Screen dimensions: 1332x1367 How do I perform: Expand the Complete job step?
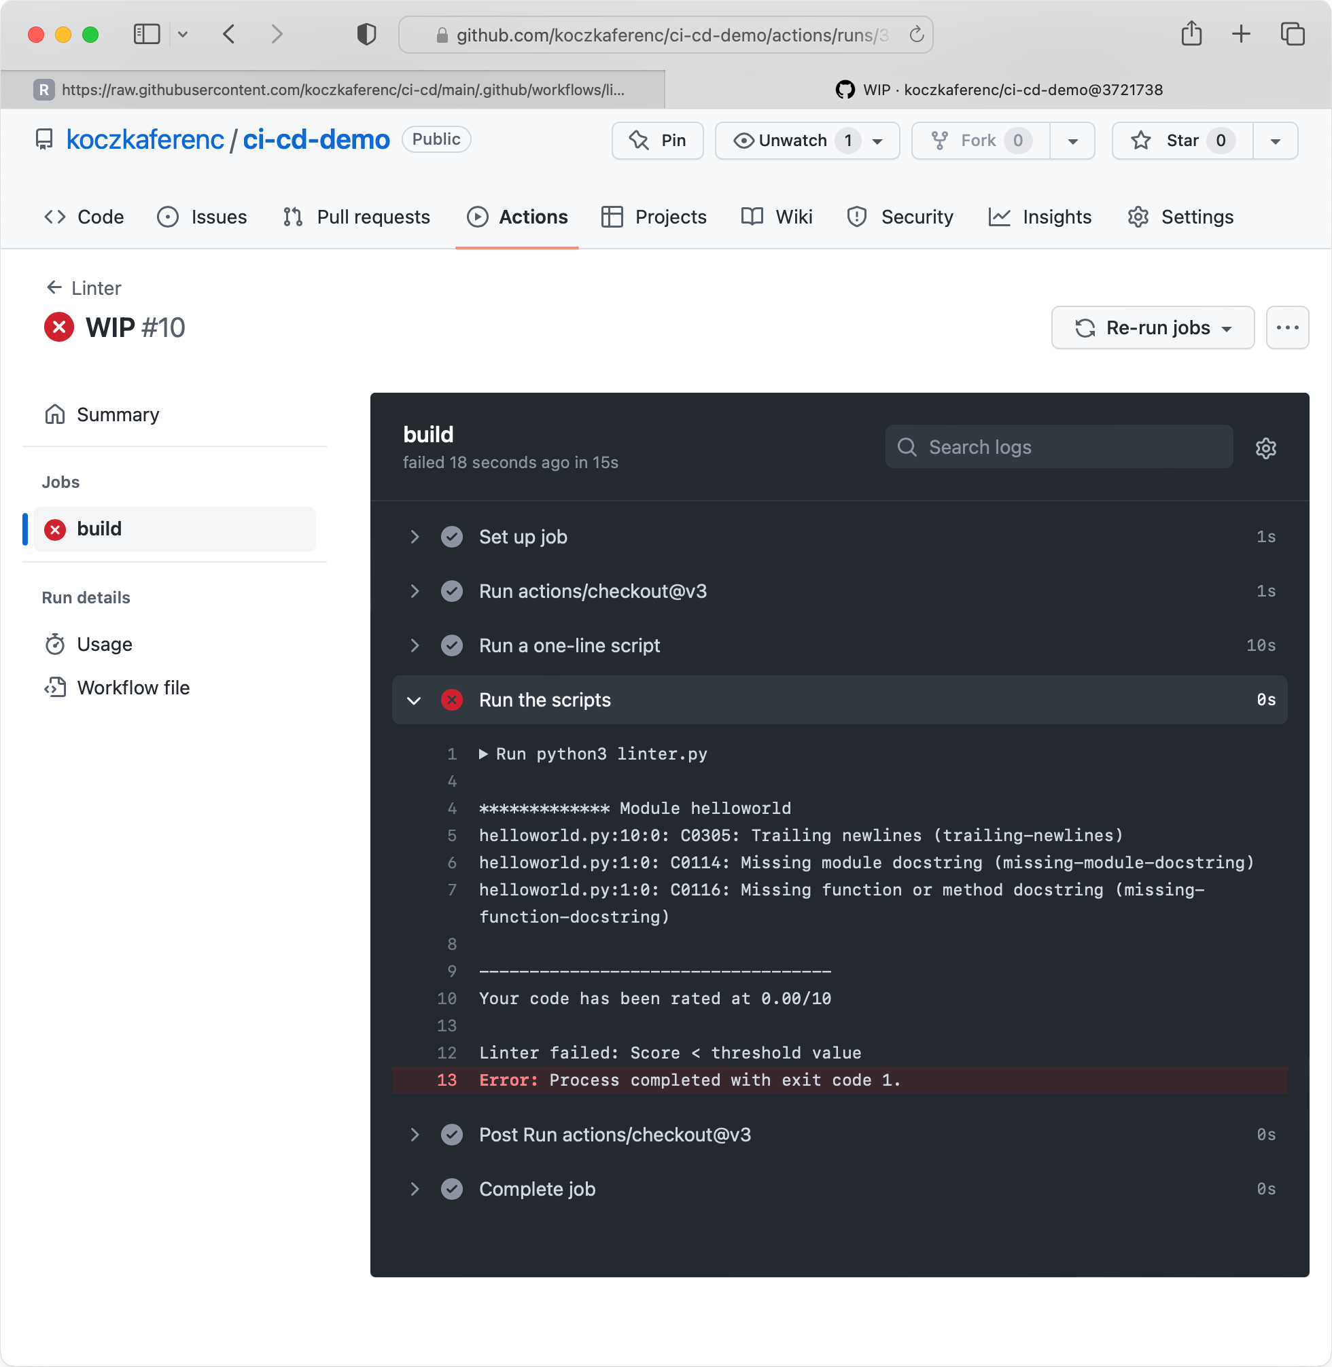click(x=839, y=1189)
